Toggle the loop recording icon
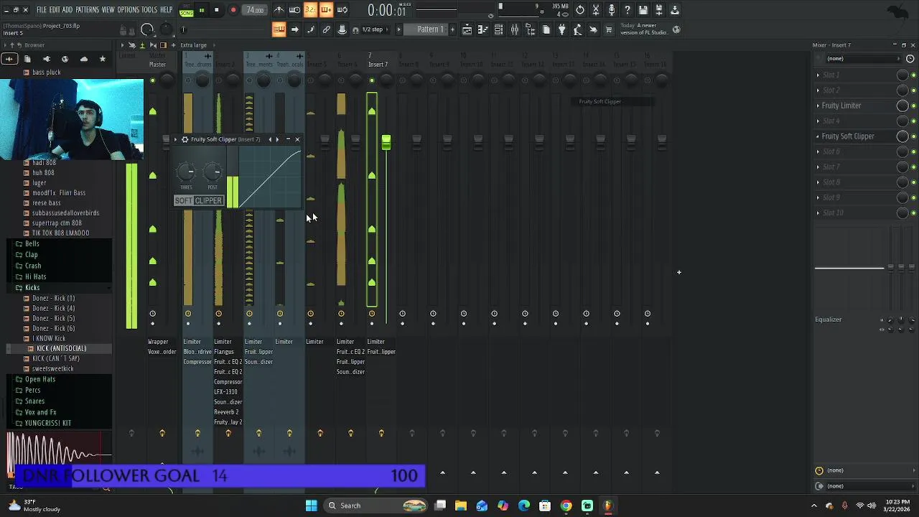The width and height of the screenshot is (919, 517). pos(342,10)
